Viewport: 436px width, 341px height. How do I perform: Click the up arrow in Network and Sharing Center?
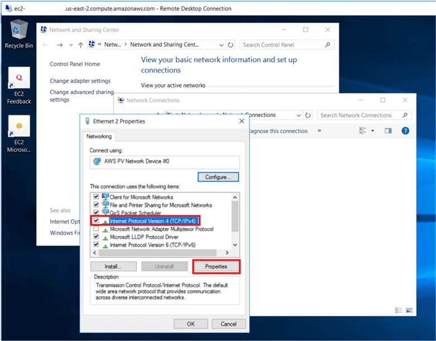pos(80,45)
